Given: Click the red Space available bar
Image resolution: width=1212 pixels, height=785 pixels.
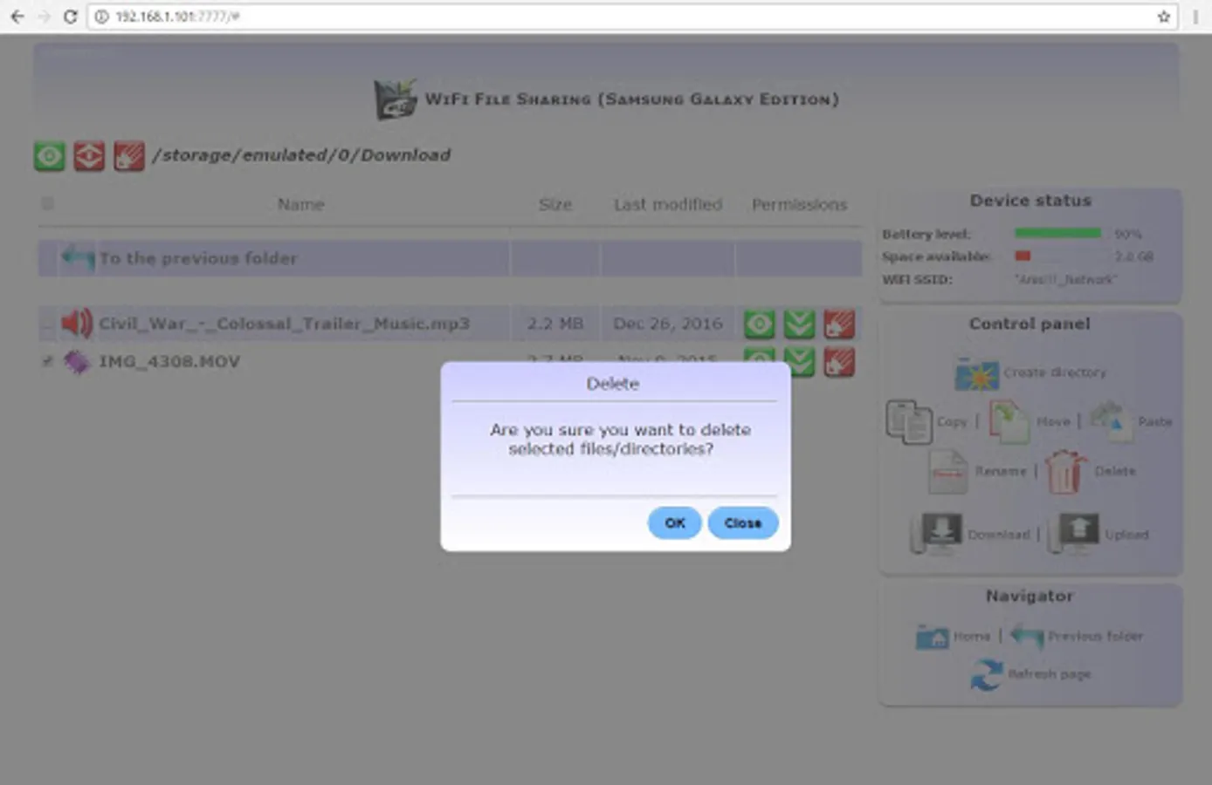Looking at the screenshot, I should (1023, 256).
